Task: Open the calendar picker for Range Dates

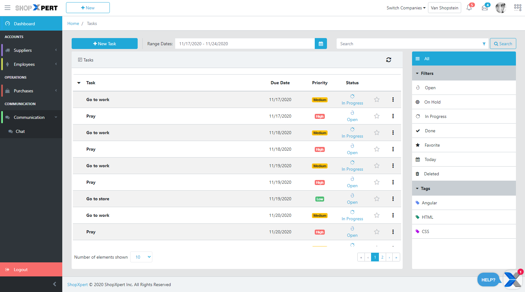Action: (321, 43)
